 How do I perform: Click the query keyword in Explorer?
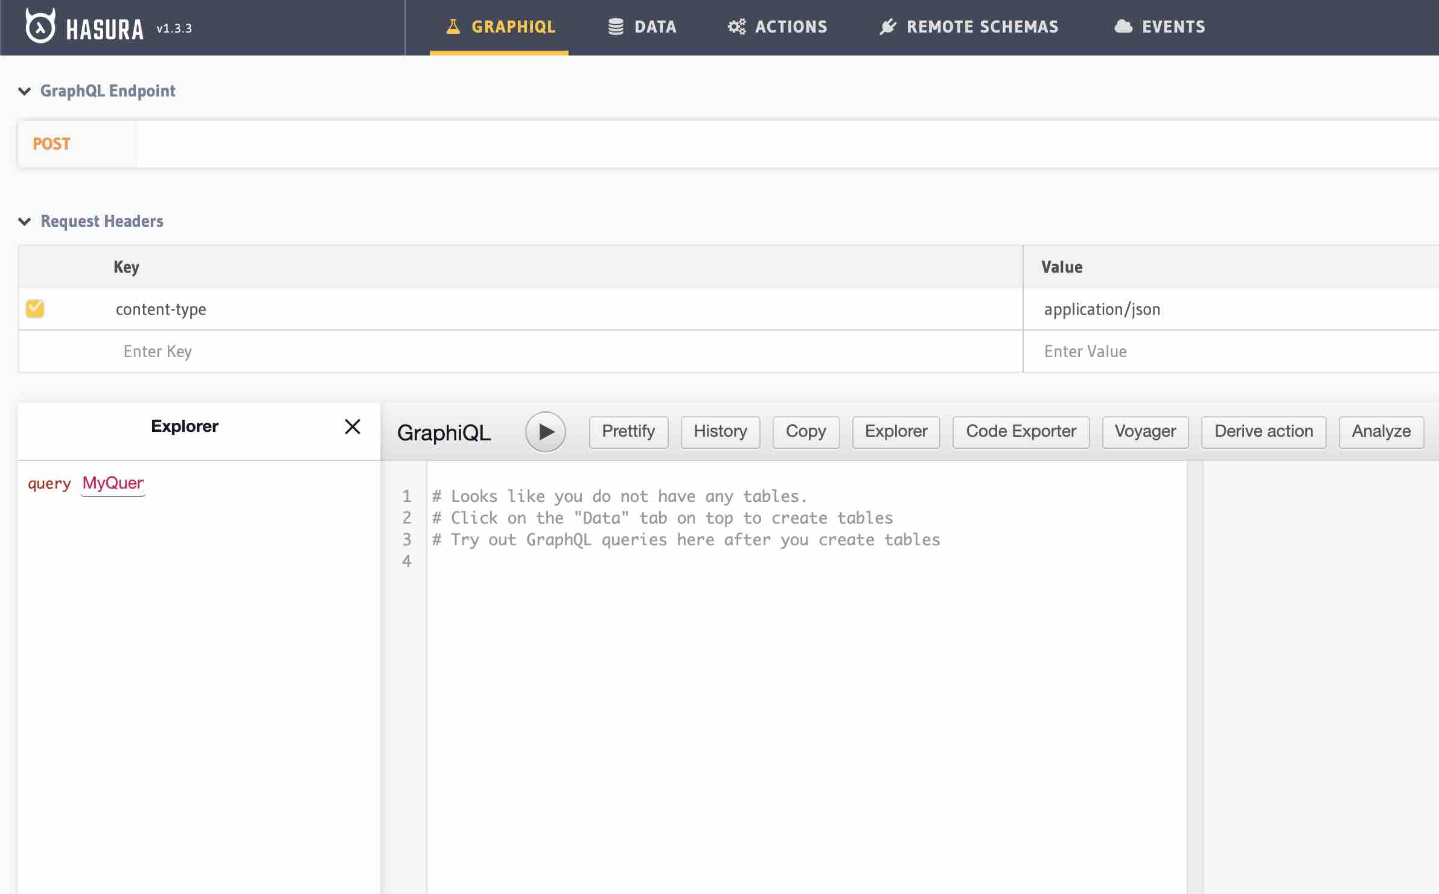coord(49,484)
